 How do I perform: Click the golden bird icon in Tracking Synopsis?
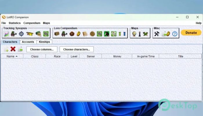coord(30,34)
